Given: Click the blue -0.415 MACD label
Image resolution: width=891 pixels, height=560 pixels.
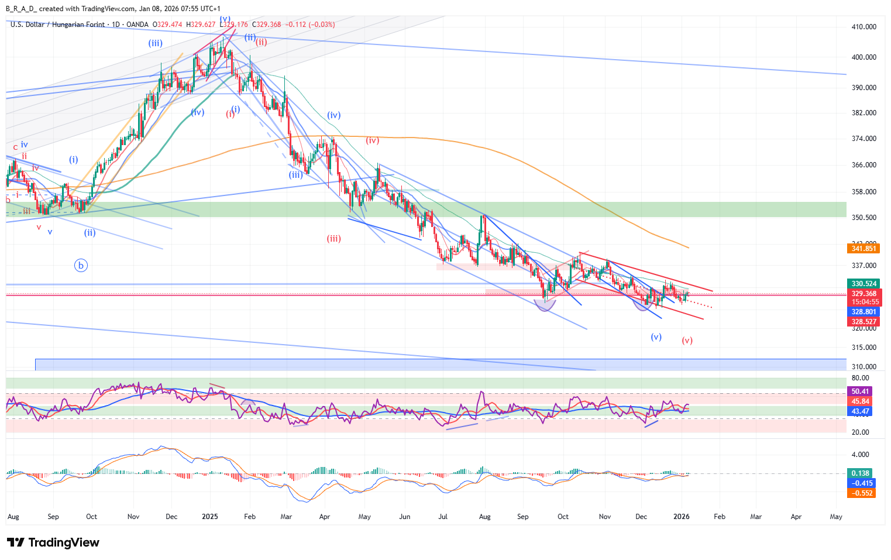Looking at the screenshot, I should 862,483.
